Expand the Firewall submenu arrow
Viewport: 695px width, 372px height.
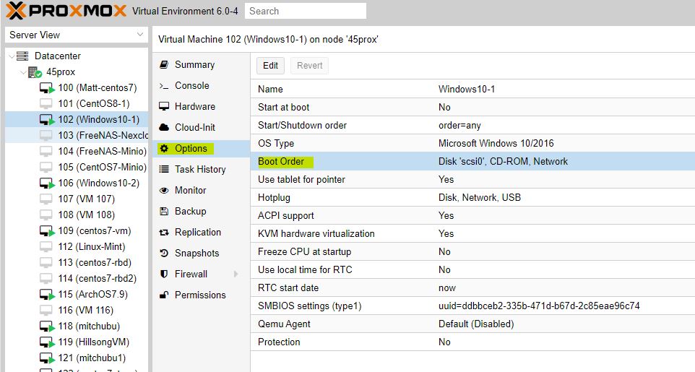[236, 274]
